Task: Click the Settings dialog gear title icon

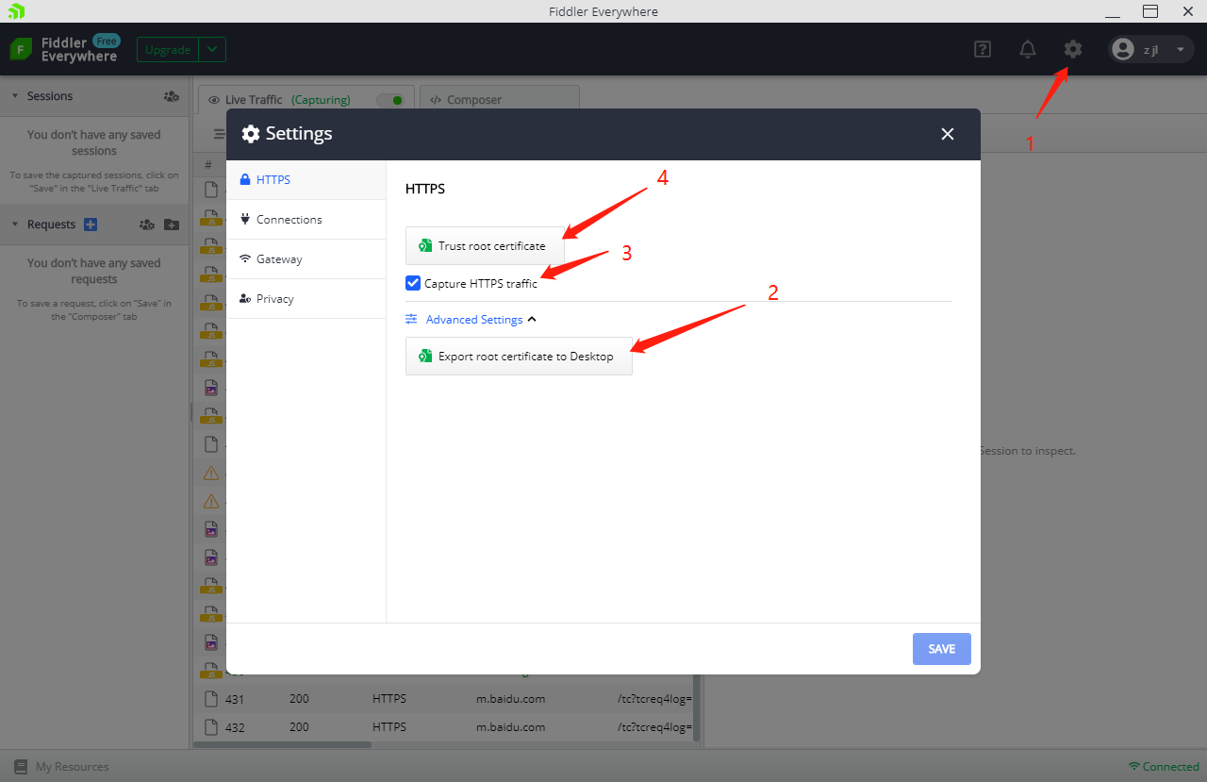Action: tap(251, 134)
